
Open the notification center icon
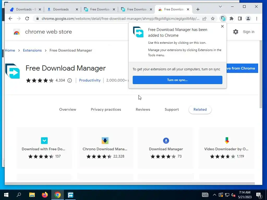[x=259, y=195]
